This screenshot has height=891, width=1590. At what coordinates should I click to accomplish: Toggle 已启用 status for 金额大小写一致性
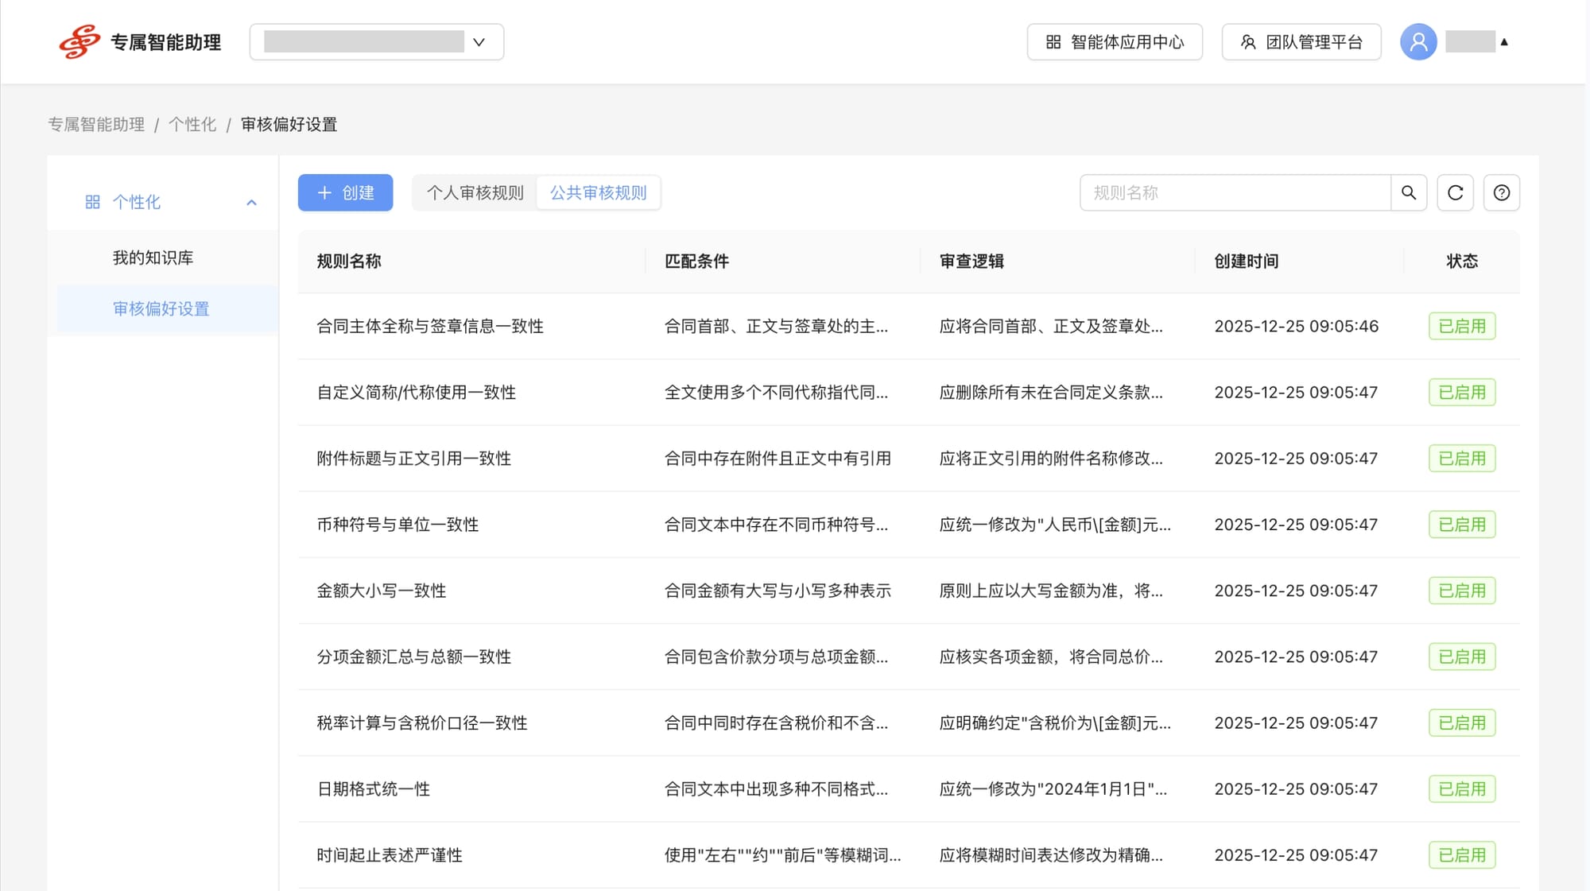1461,591
